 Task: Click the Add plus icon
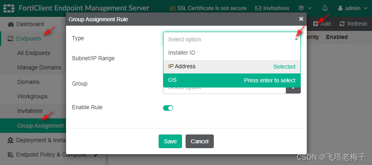(x=316, y=24)
